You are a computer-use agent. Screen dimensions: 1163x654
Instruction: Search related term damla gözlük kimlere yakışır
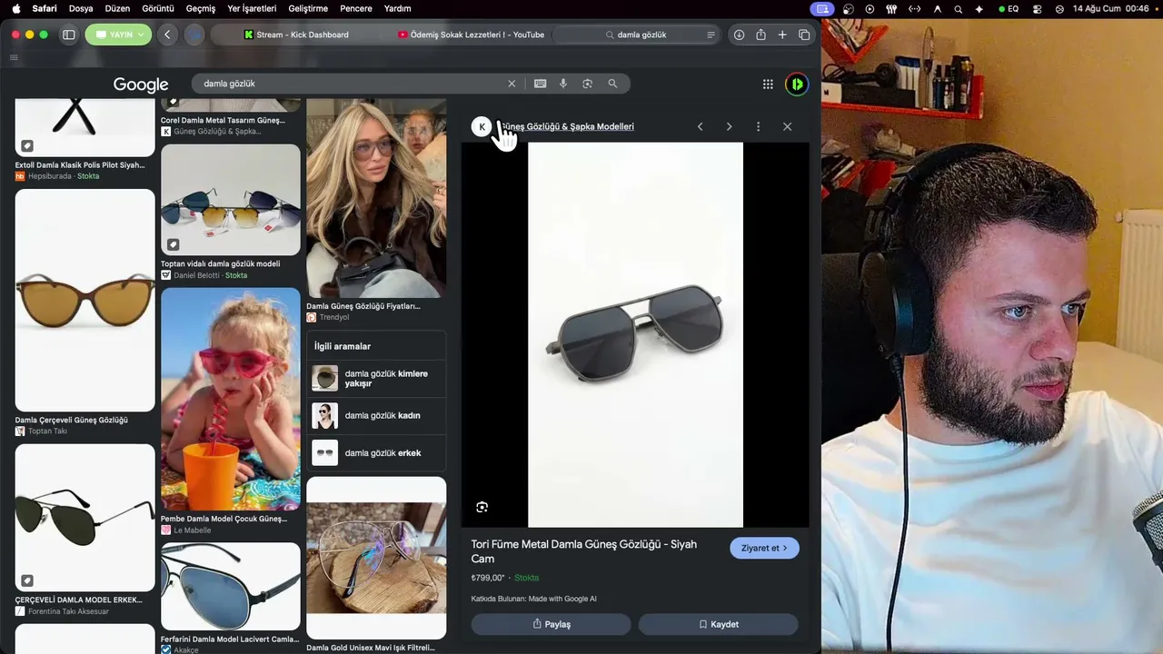click(376, 378)
